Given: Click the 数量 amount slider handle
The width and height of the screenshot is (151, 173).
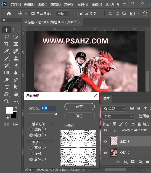Looking at the screenshot, I should click(56, 114).
